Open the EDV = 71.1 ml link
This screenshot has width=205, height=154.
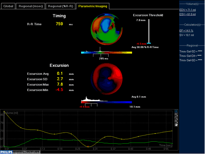pos(188,10)
